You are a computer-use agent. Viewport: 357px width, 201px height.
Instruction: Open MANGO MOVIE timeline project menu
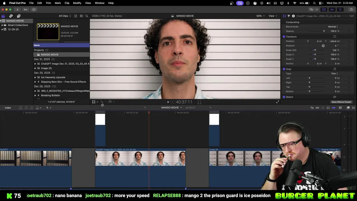172,107
